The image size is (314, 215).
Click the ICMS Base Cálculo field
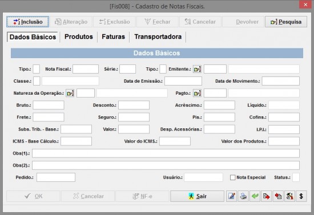[77, 141]
